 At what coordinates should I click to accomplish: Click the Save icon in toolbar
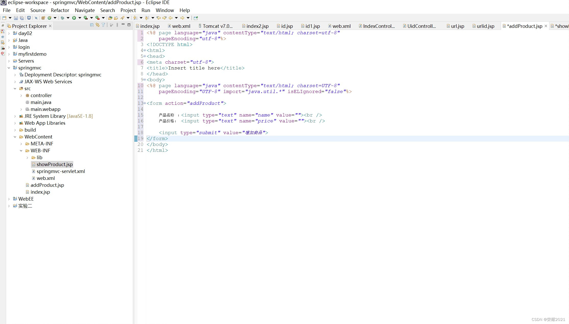[x=16, y=18]
